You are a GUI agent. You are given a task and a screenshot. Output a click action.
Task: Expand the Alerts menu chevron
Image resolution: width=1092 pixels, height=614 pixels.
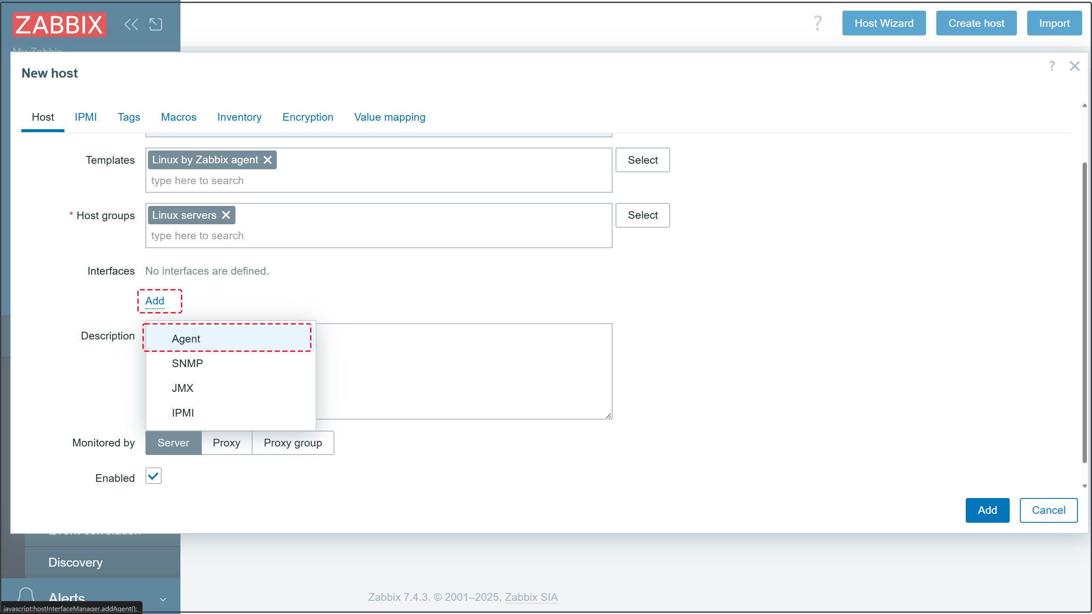click(163, 600)
